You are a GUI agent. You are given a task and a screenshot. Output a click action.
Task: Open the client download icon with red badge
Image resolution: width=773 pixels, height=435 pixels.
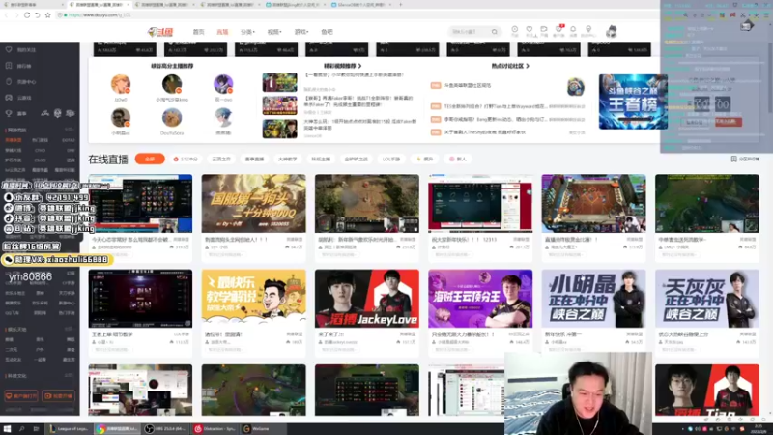coord(558,31)
